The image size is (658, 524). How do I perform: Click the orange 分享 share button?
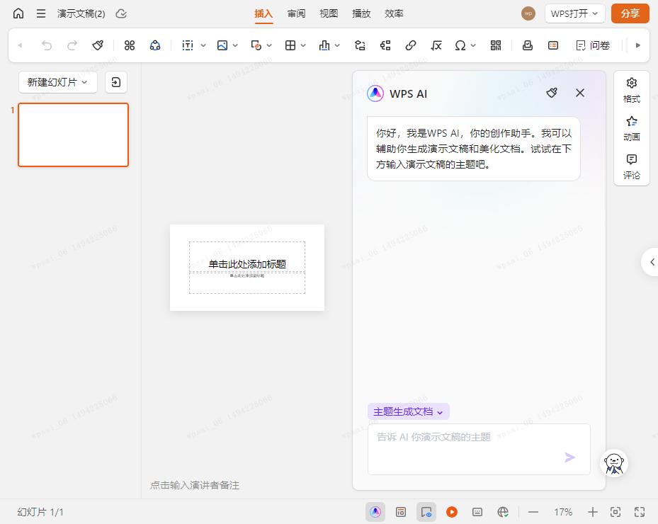pos(630,13)
